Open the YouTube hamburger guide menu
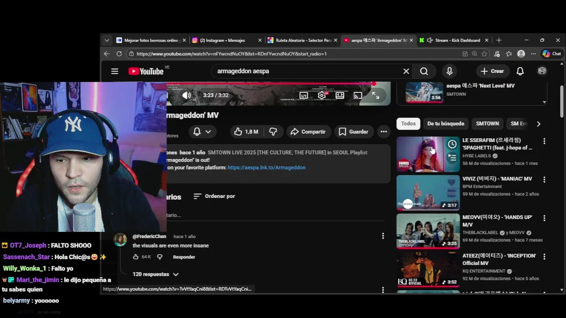 tap(115, 71)
